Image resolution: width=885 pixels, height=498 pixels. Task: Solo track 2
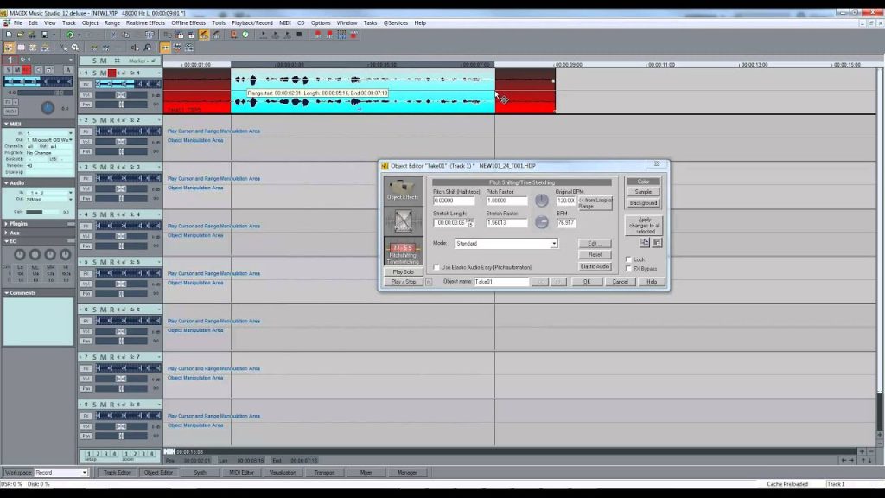pyautogui.click(x=95, y=120)
